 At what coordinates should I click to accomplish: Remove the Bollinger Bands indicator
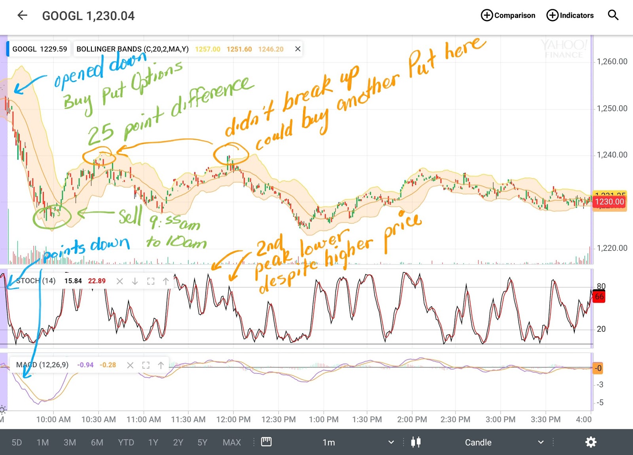coord(298,49)
